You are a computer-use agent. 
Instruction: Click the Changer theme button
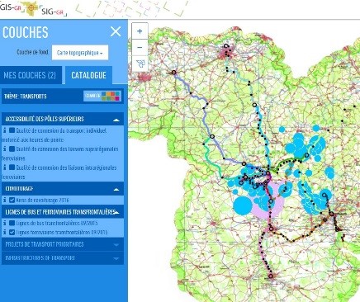[x=102, y=96]
